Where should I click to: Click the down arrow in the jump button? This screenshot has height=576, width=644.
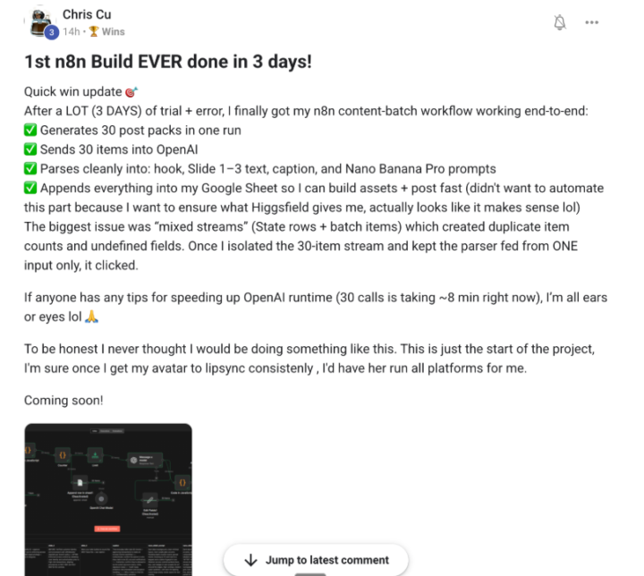pyautogui.click(x=250, y=560)
